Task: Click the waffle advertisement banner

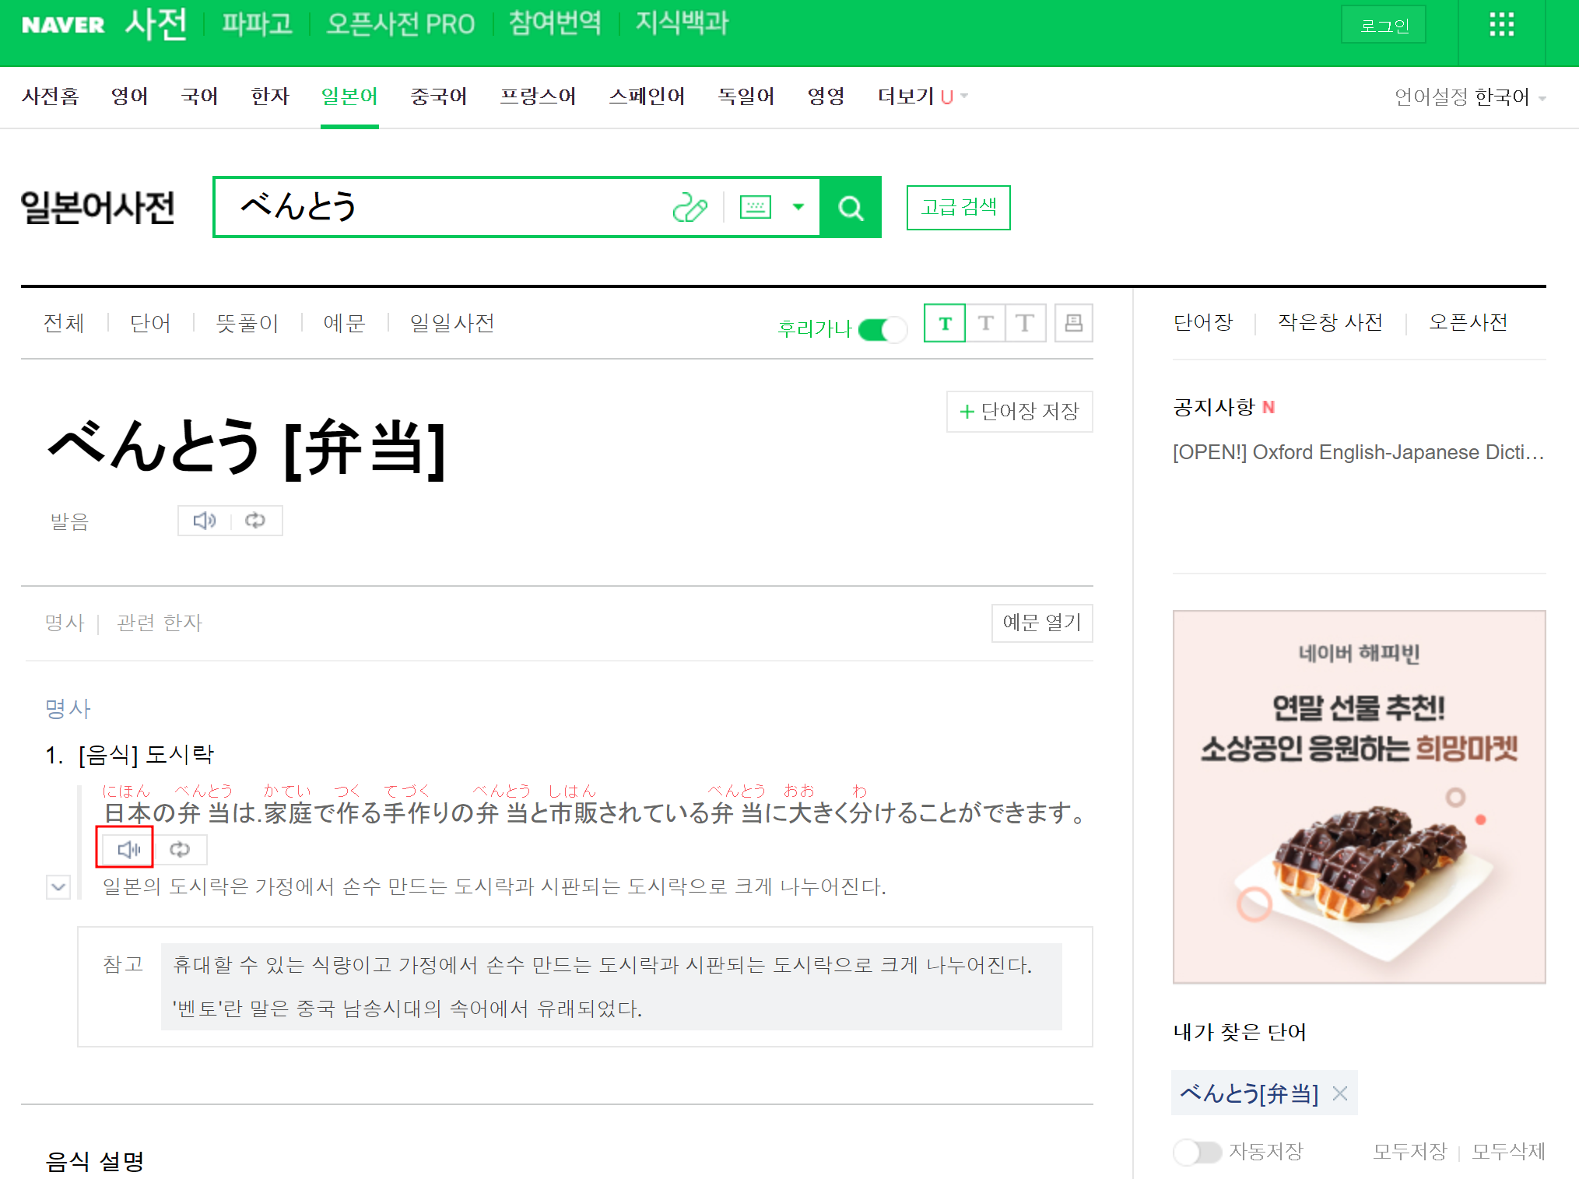Action: pyautogui.click(x=1358, y=796)
